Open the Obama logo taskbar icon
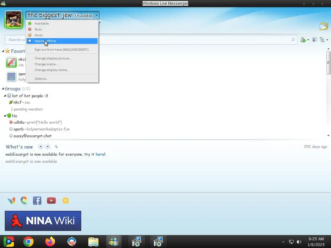Image resolution: width=331 pixels, height=248 pixels. click(x=72, y=242)
